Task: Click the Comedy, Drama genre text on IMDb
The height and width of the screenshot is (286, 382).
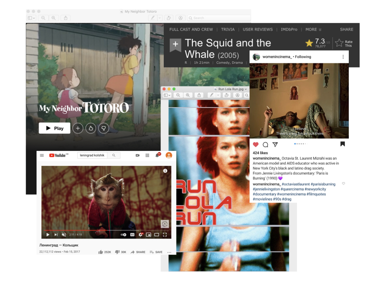Action: pyautogui.click(x=229, y=63)
